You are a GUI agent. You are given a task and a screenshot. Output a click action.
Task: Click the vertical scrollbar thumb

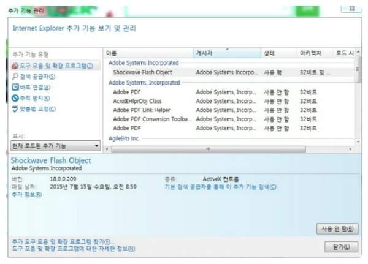358,69
